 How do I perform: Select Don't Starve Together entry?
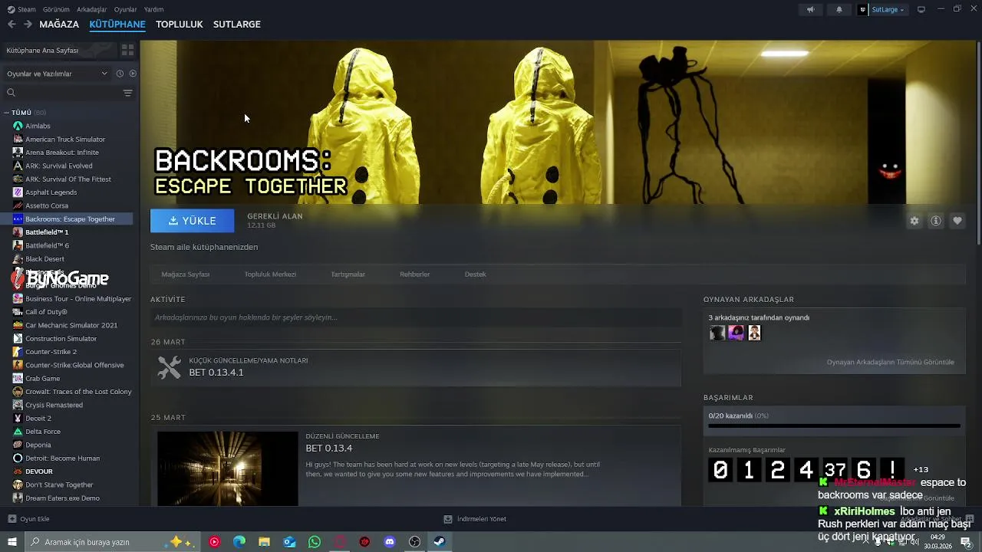click(x=59, y=485)
